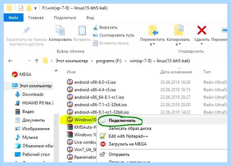Click the KMSAuto archive file icon

[70, 127]
